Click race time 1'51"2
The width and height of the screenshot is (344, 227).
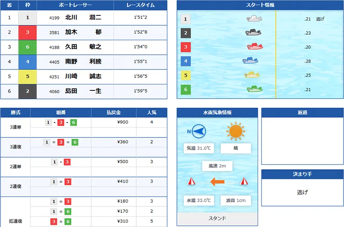pyautogui.click(x=141, y=18)
